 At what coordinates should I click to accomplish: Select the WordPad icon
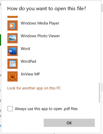(12, 64)
